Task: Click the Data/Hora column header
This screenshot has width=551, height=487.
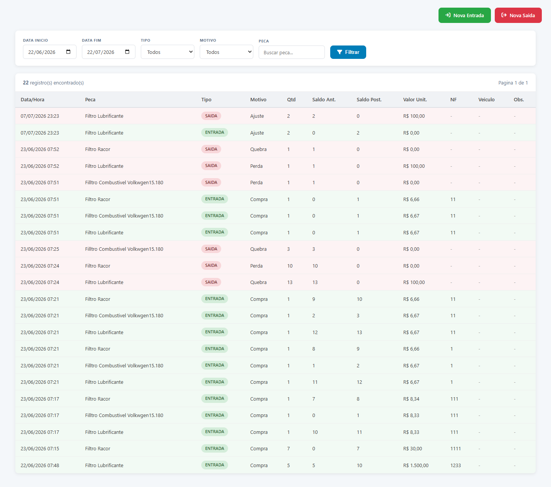Action: [x=33, y=99]
